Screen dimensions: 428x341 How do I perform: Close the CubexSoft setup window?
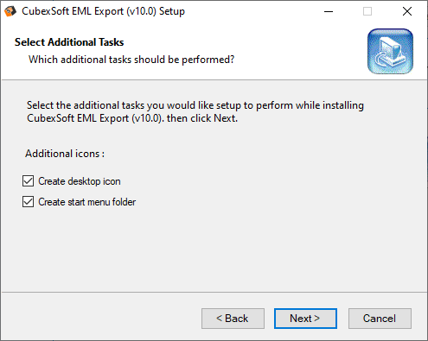coord(407,11)
